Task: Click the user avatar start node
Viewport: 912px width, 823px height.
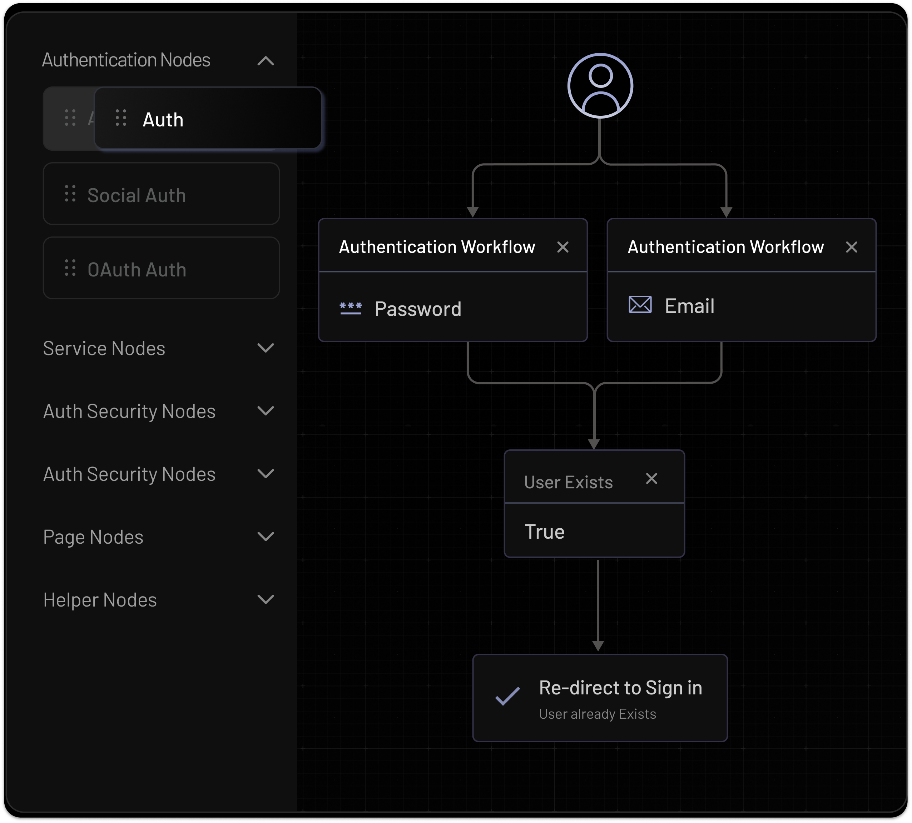Action: click(x=601, y=86)
